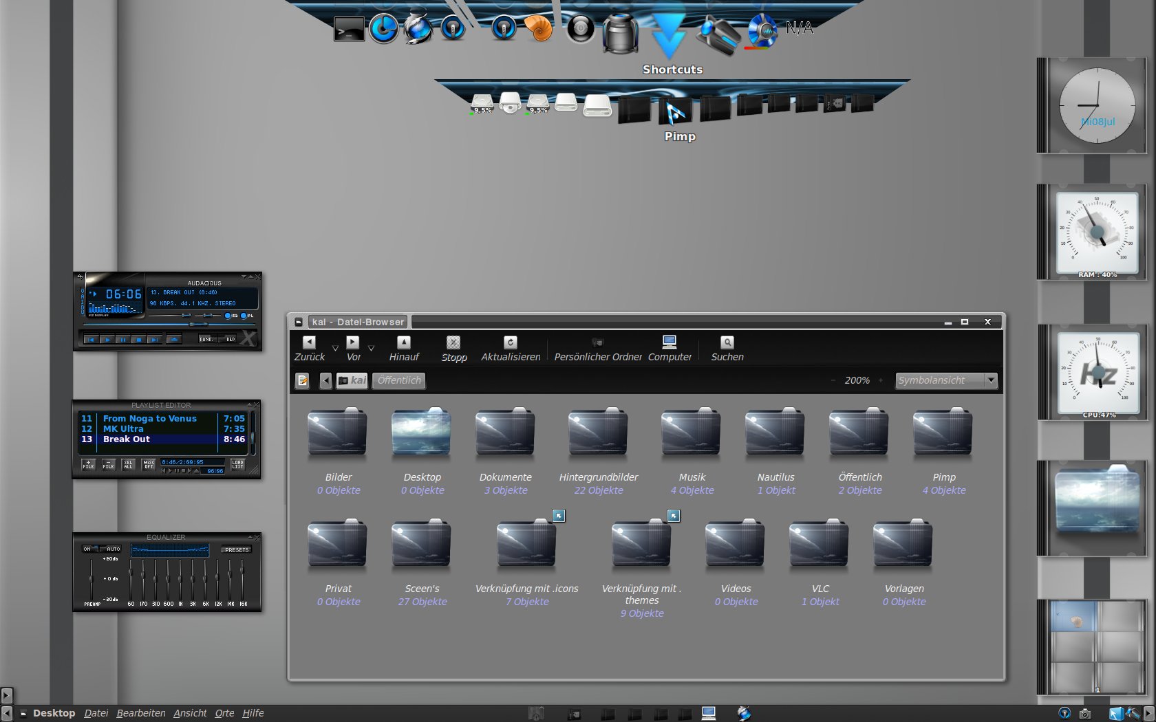This screenshot has height=722, width=1156.
Task: Expand the Zurück history dropdown arrow
Action: [335, 349]
